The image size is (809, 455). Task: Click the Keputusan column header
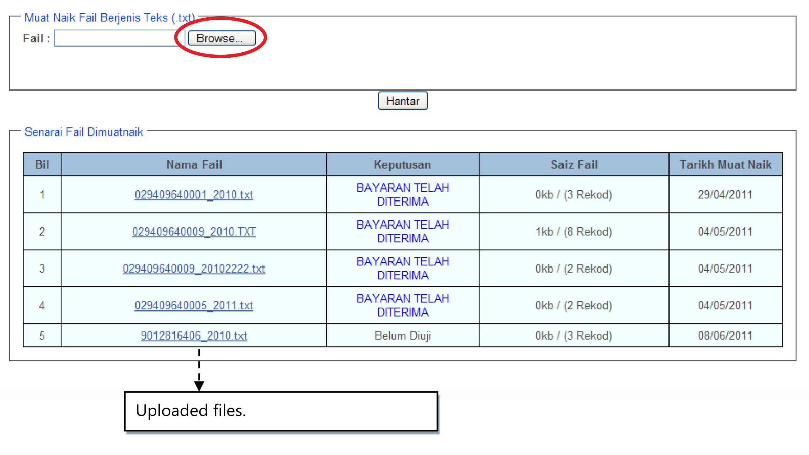point(402,165)
